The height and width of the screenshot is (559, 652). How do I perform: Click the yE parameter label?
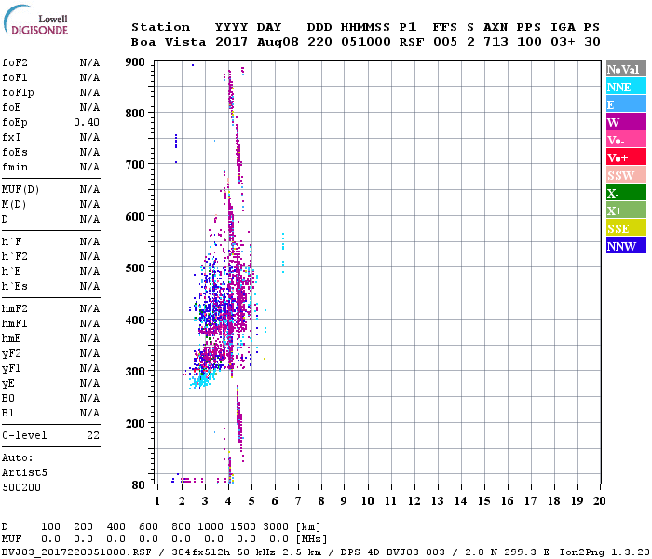(7, 384)
